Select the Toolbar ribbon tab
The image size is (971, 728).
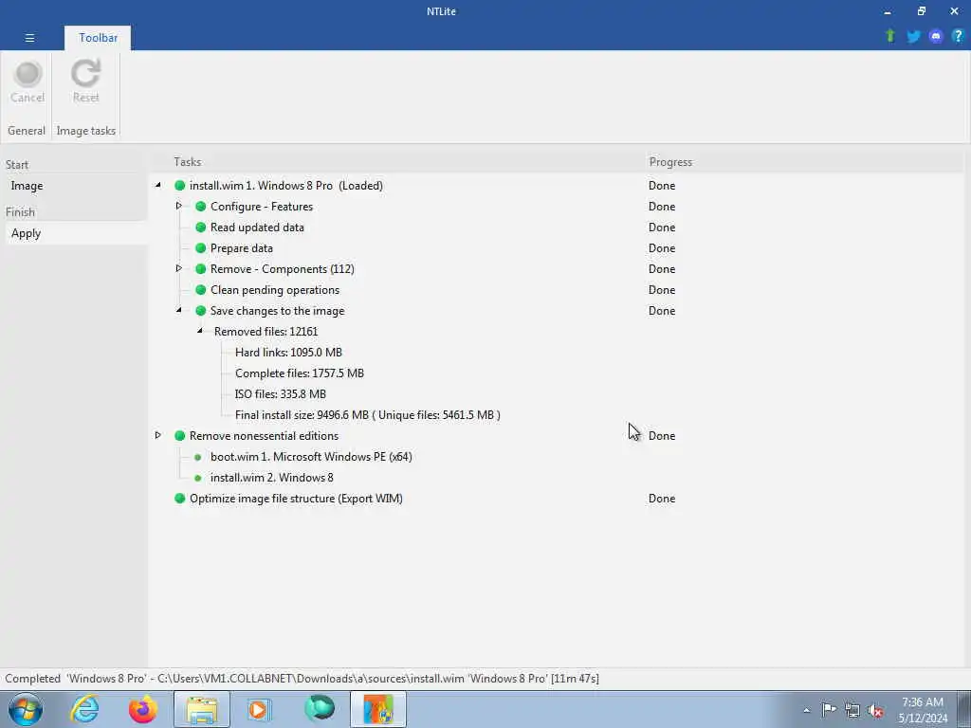click(x=98, y=38)
